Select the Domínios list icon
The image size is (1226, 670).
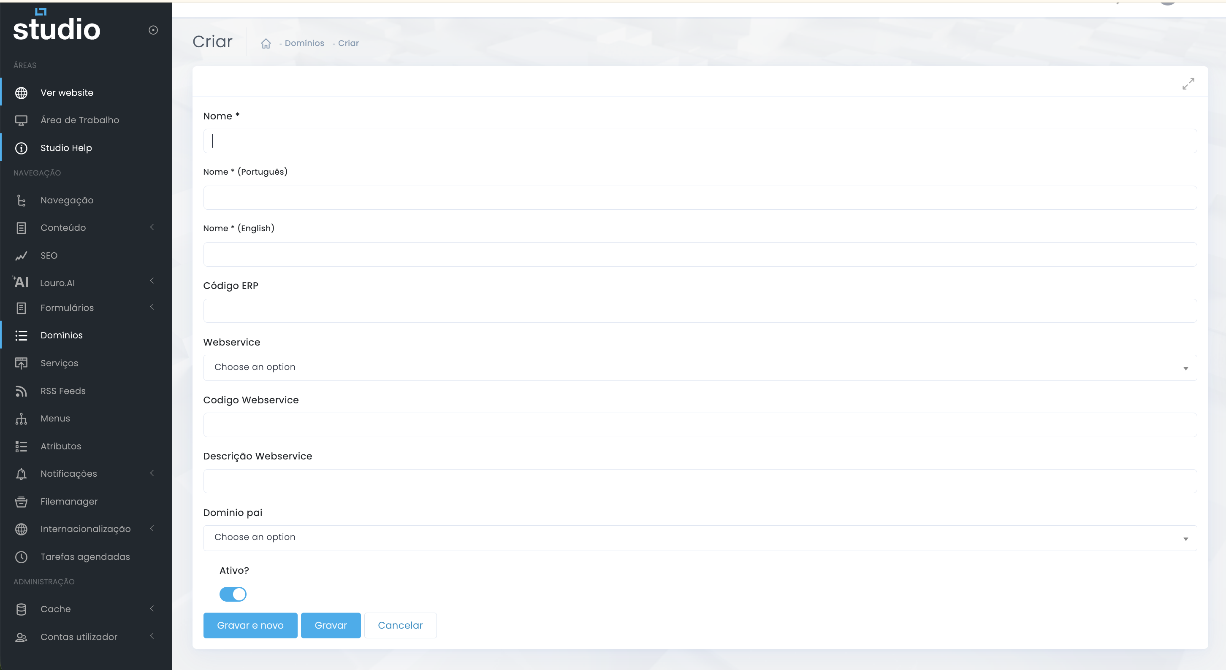(x=22, y=335)
